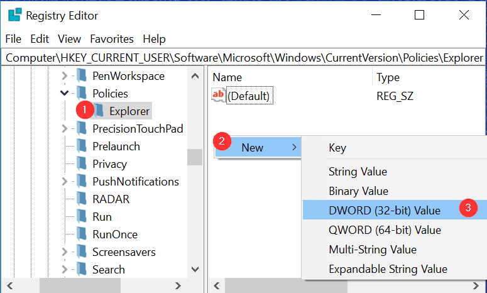The image size is (487, 293).
Task: Click the PenWorkspace folder icon
Action: coord(81,76)
